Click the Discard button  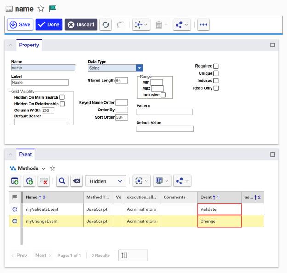81,24
